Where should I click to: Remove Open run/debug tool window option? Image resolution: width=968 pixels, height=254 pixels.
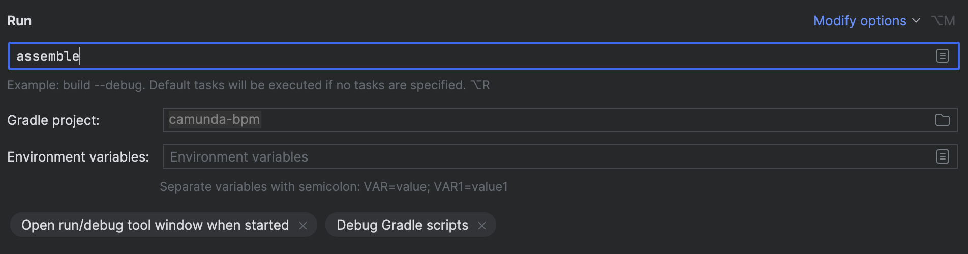pos(303,226)
